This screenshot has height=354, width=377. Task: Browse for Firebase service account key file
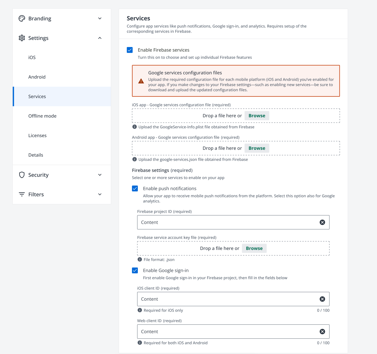coord(254,248)
